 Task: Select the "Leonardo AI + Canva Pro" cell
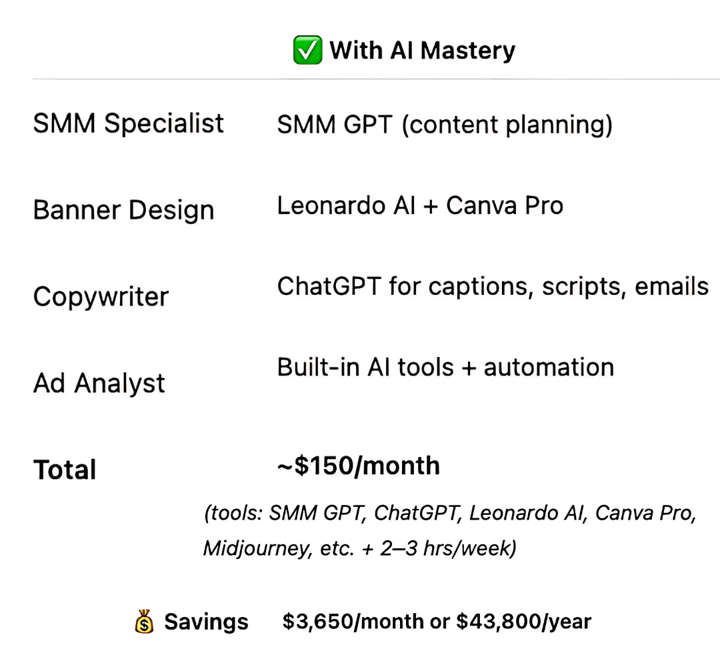[x=420, y=205]
